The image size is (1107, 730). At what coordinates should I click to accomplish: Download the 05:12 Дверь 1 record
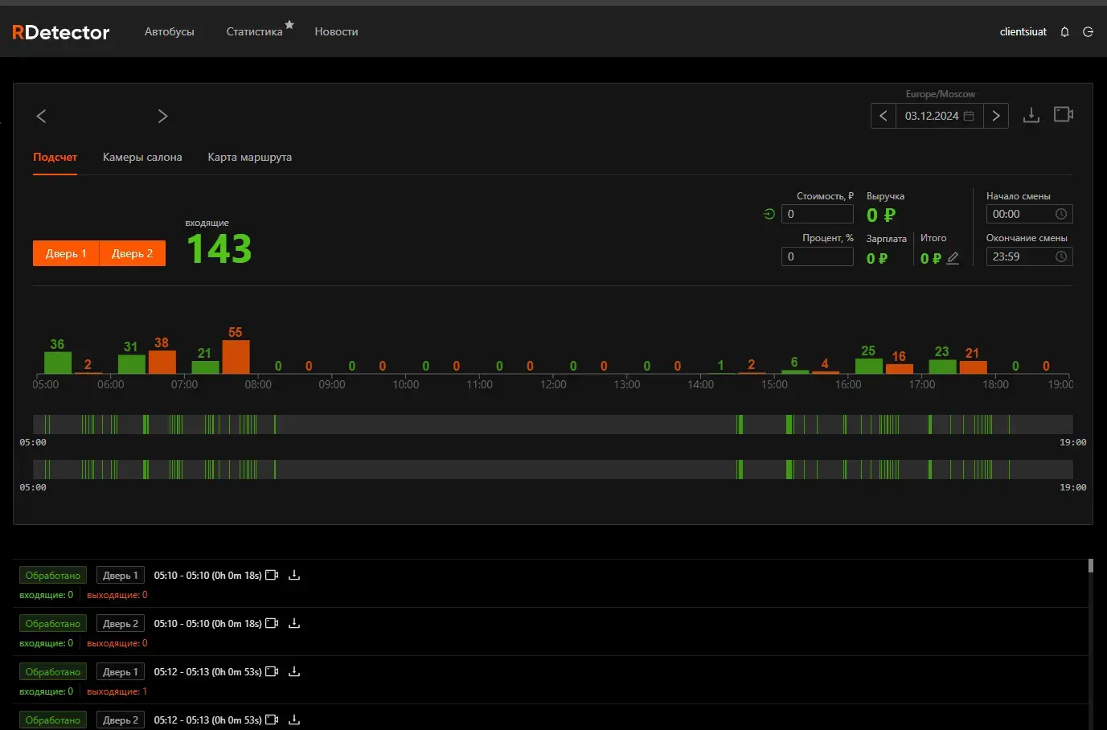coord(294,672)
